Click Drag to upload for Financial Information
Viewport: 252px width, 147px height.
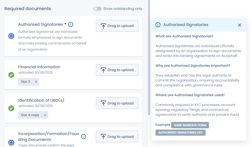117,70
